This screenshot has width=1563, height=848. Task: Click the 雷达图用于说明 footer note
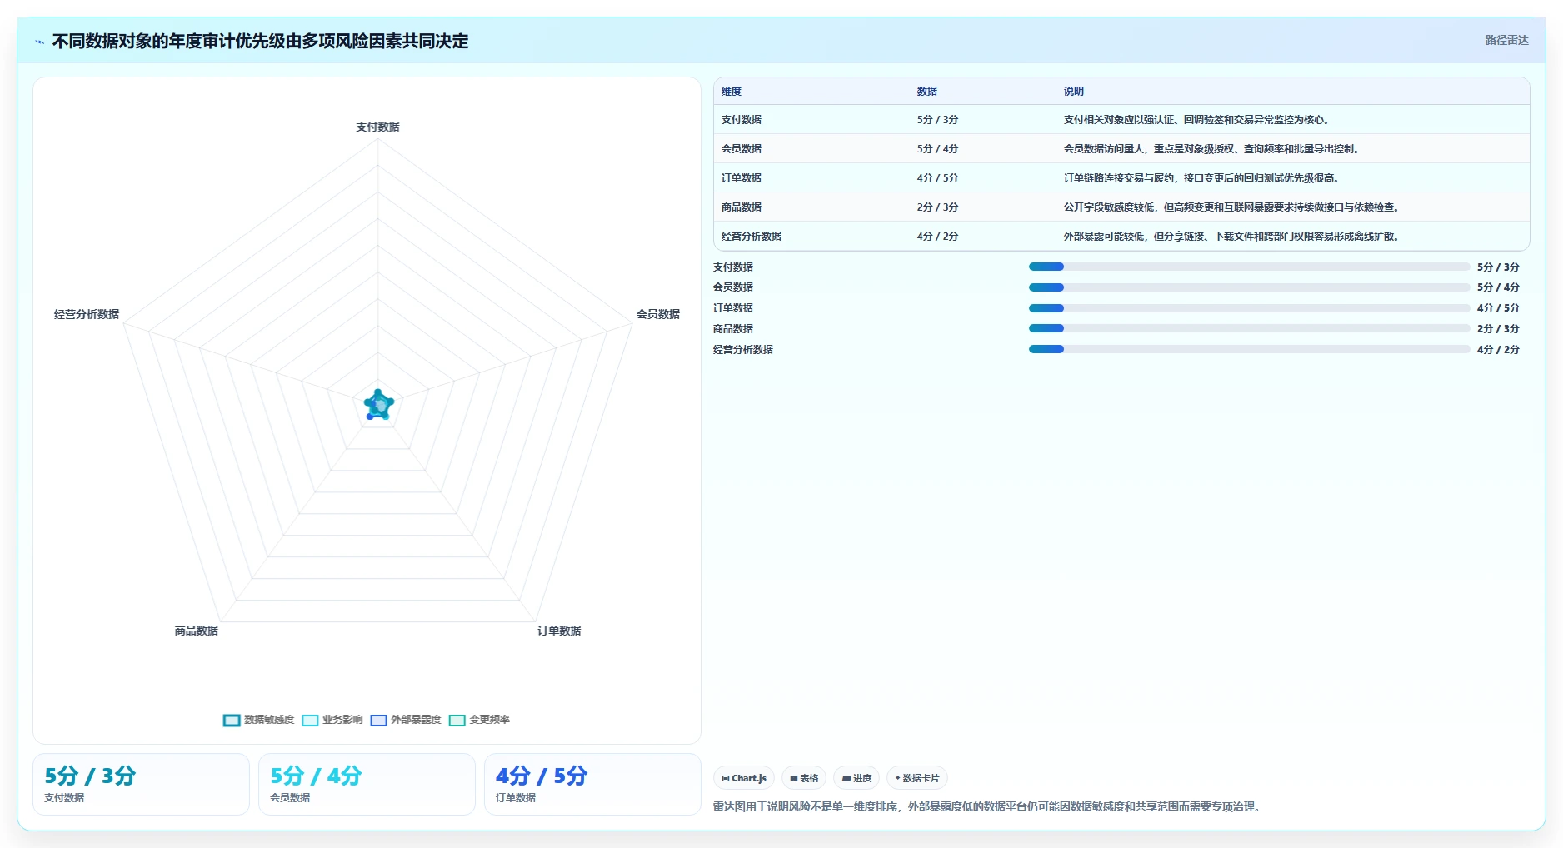pyautogui.click(x=989, y=806)
